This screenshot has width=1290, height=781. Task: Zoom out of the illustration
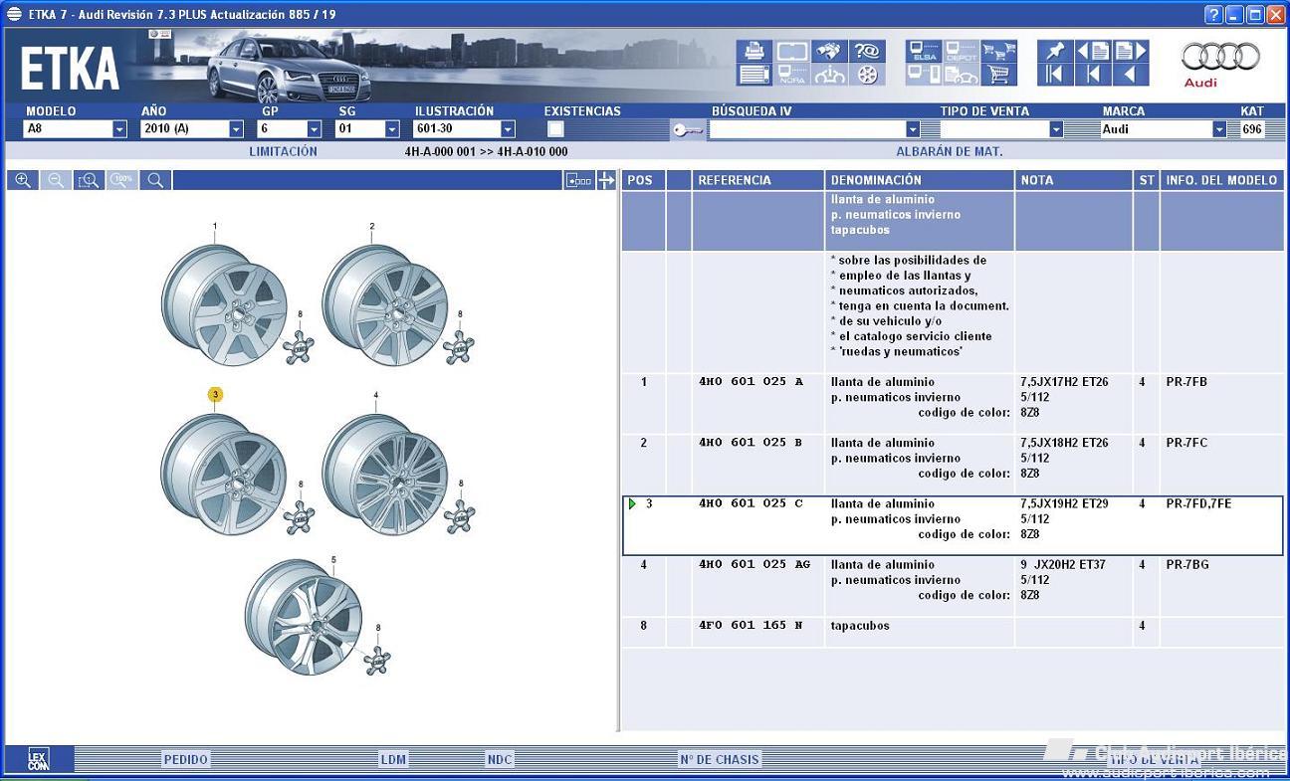[56, 180]
